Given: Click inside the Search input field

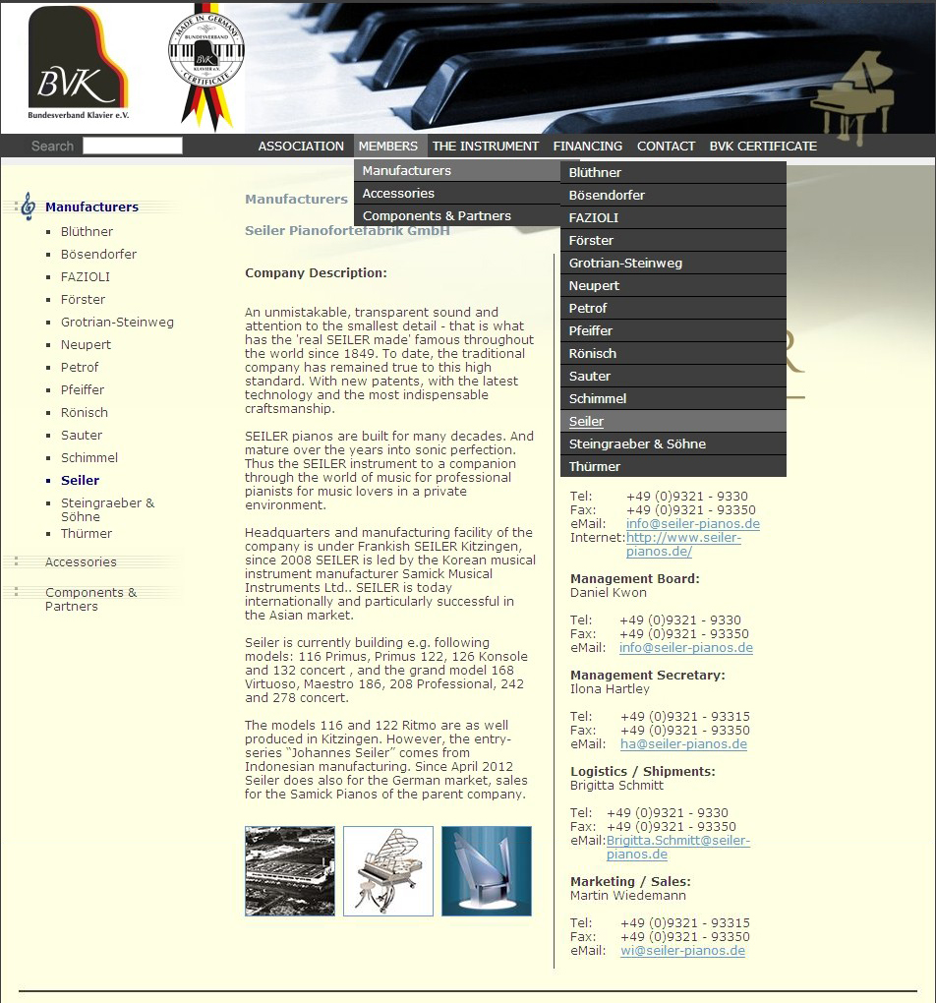Looking at the screenshot, I should [x=133, y=146].
